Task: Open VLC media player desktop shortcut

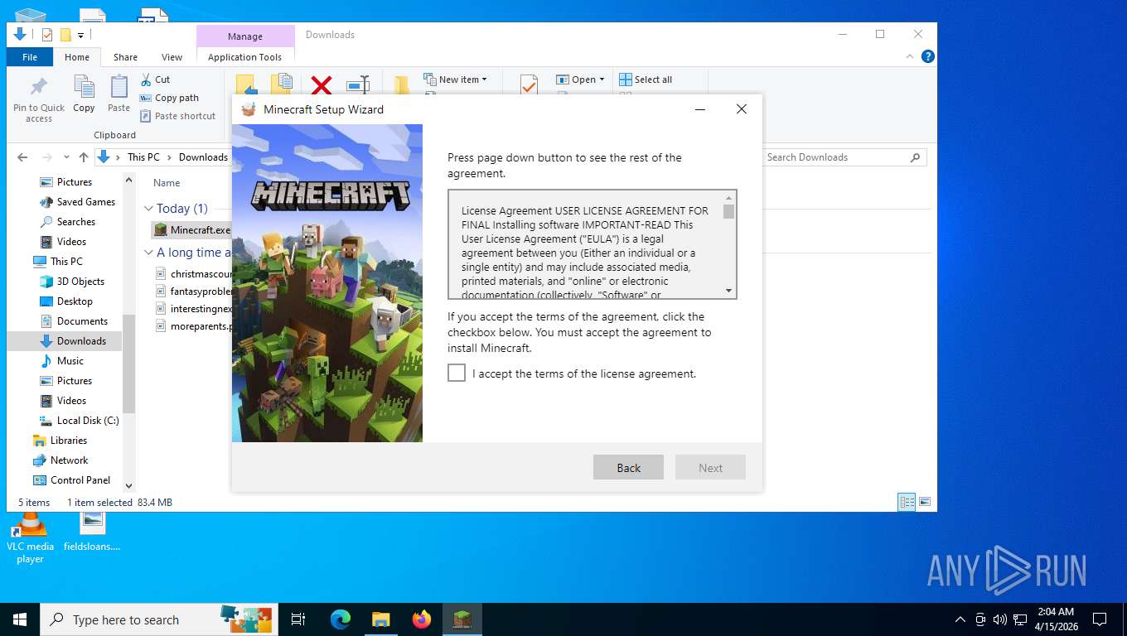Action: (x=30, y=537)
